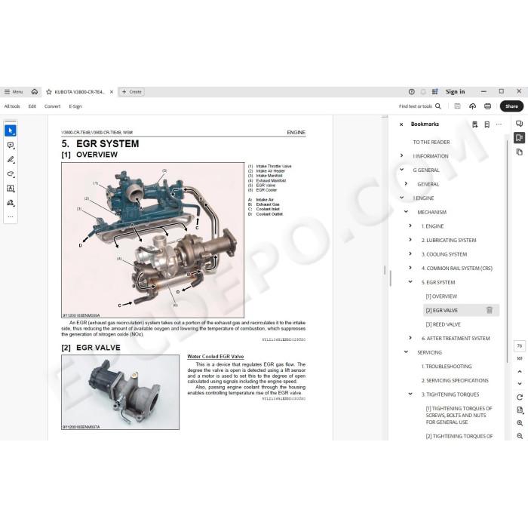Jump to TO THE READER bookmark
This screenshot has width=528, height=528.
click(x=431, y=142)
